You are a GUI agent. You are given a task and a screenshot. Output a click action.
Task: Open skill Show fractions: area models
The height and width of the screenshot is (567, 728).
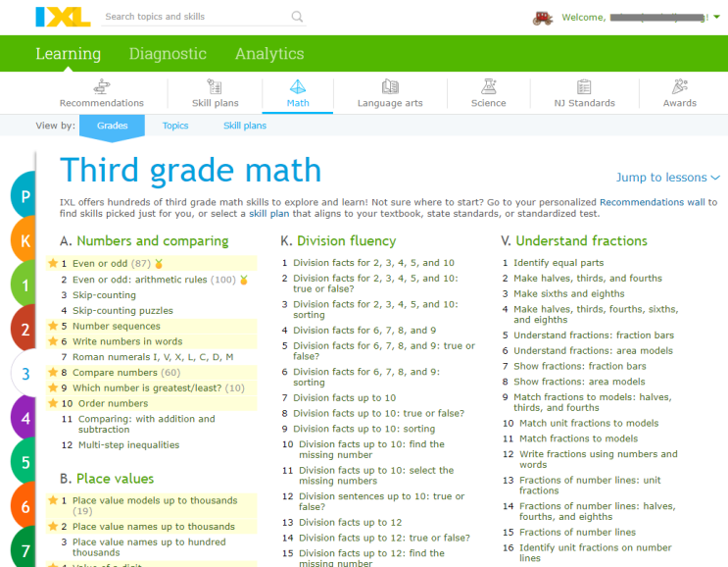pos(579,382)
